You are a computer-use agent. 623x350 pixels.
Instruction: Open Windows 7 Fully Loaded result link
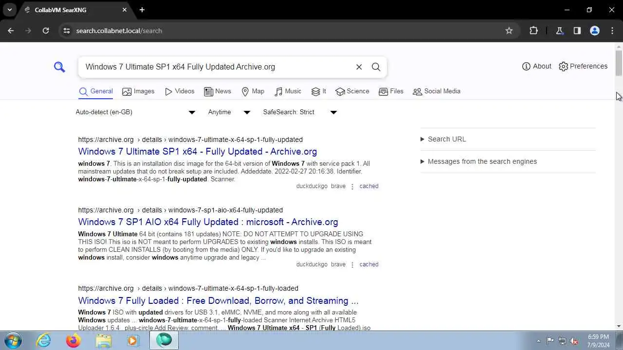218,301
